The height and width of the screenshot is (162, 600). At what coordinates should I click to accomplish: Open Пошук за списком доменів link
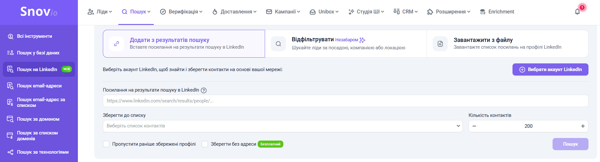pyautogui.click(x=37, y=136)
